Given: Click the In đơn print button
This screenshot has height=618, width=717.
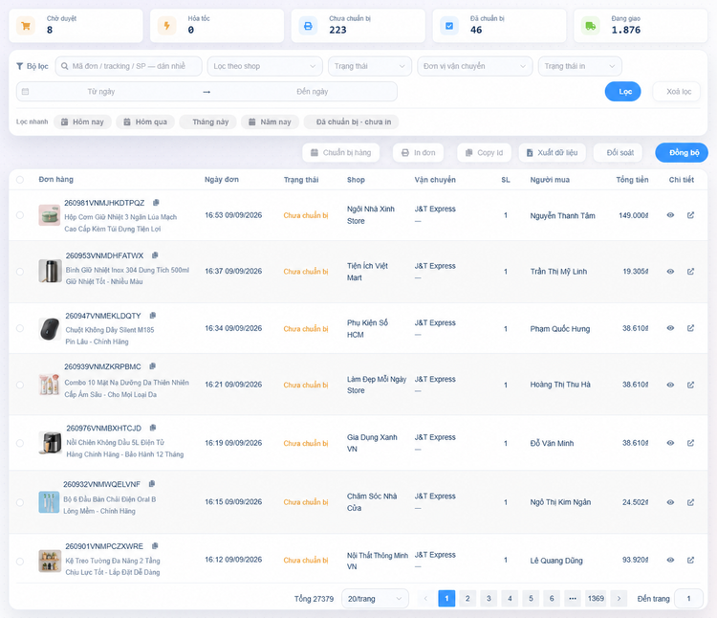Looking at the screenshot, I should point(418,153).
